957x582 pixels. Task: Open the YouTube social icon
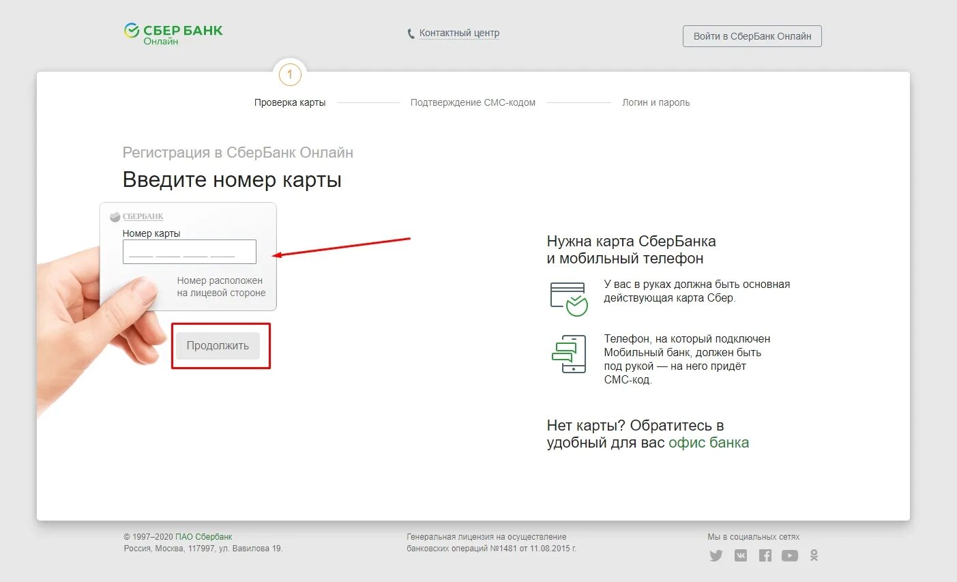pyautogui.click(x=790, y=555)
